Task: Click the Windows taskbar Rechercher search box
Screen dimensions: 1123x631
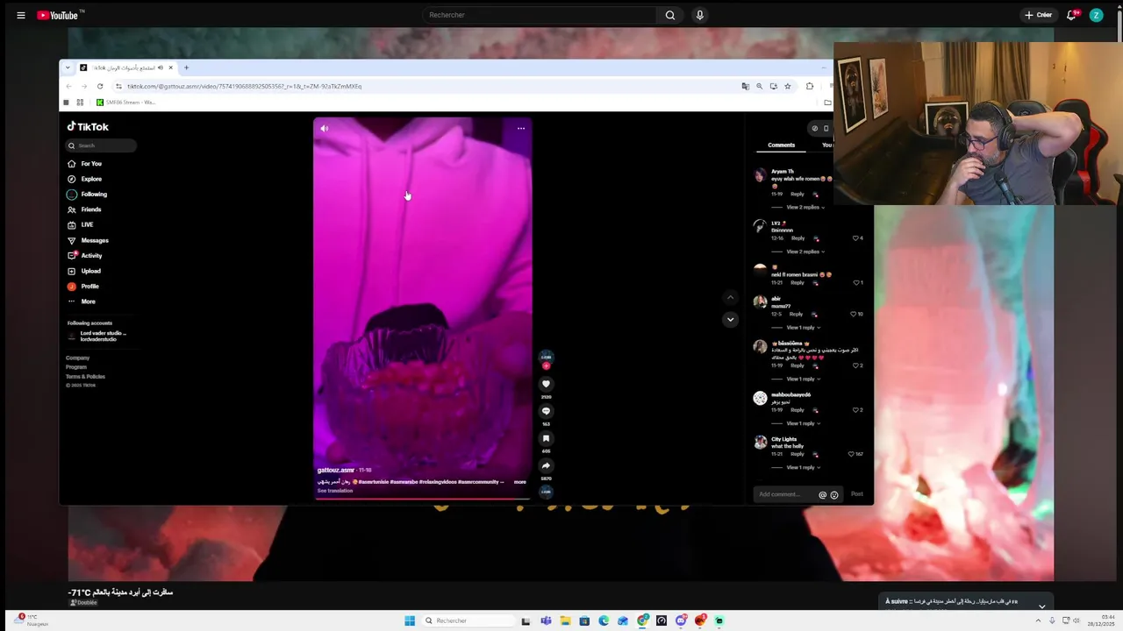Action: pos(468,620)
